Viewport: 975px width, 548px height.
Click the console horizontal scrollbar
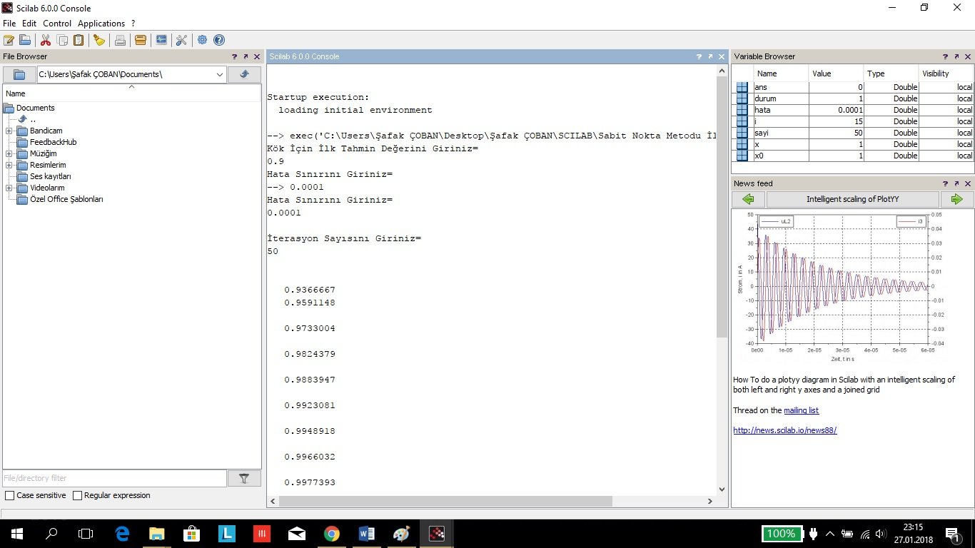(445, 501)
